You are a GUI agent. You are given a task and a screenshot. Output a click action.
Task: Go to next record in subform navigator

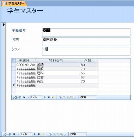(45, 97)
